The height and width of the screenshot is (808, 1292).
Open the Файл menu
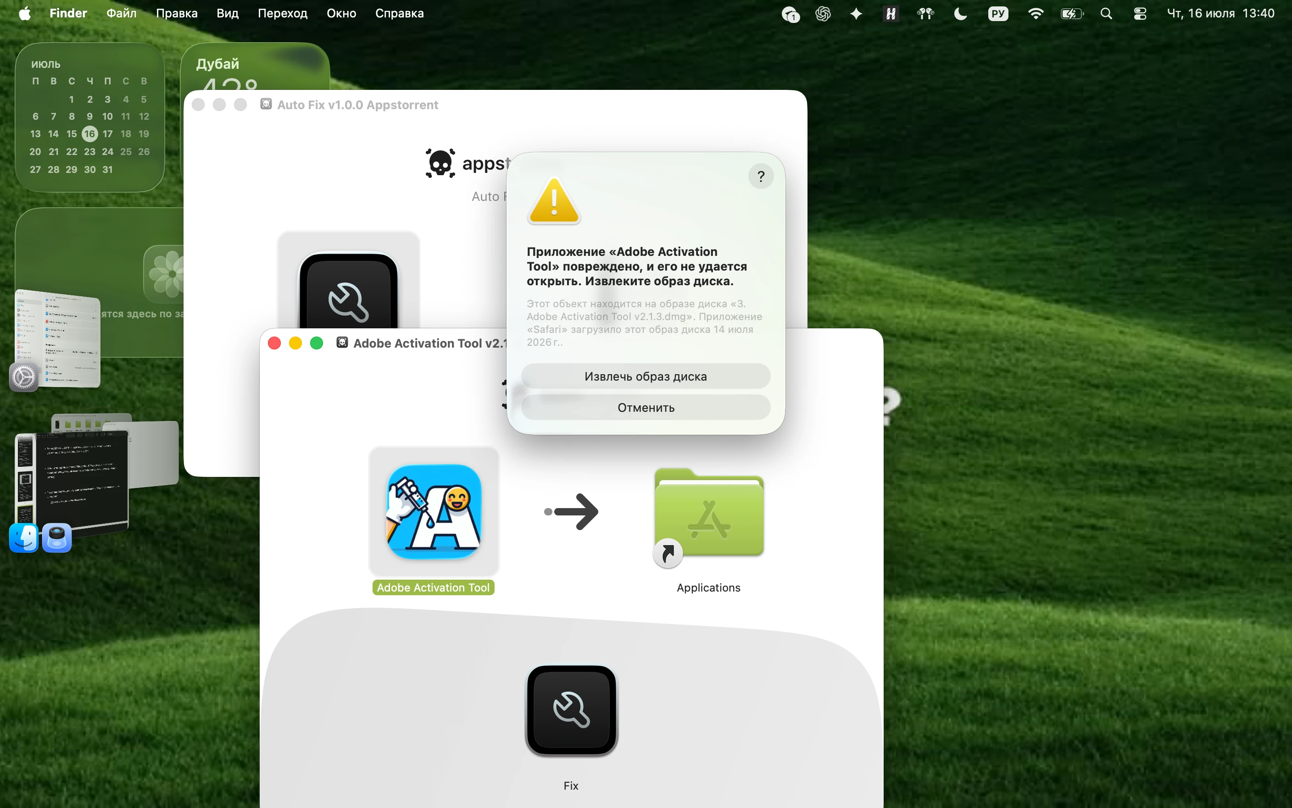coord(121,13)
